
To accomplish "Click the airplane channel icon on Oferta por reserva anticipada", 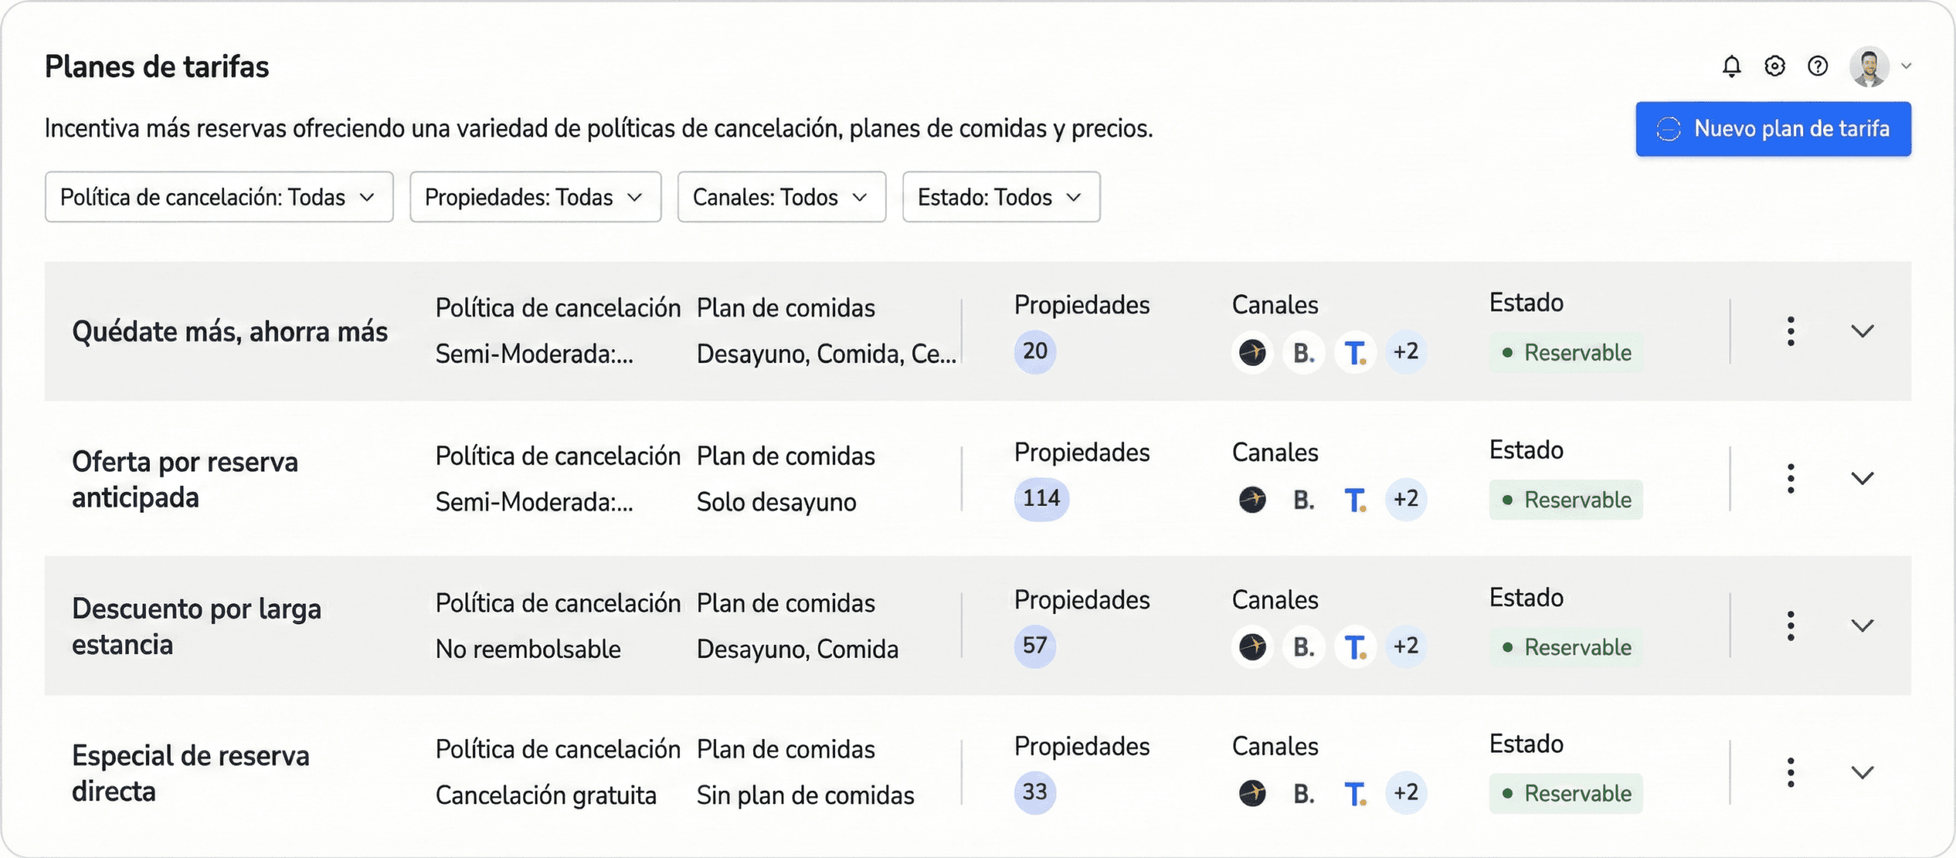I will coord(1252,500).
